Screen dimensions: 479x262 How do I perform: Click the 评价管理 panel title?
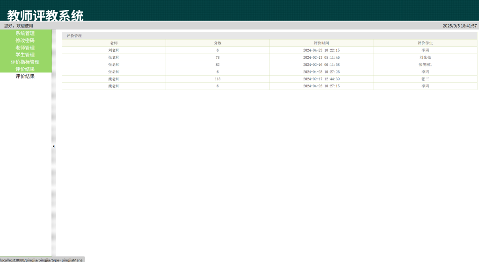[x=74, y=35]
